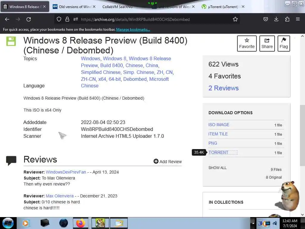Open the China topic link
Viewport: 305px width, 229px height.
(x=152, y=65)
